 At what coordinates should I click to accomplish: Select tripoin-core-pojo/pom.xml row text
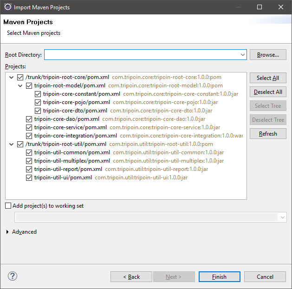[77, 102]
